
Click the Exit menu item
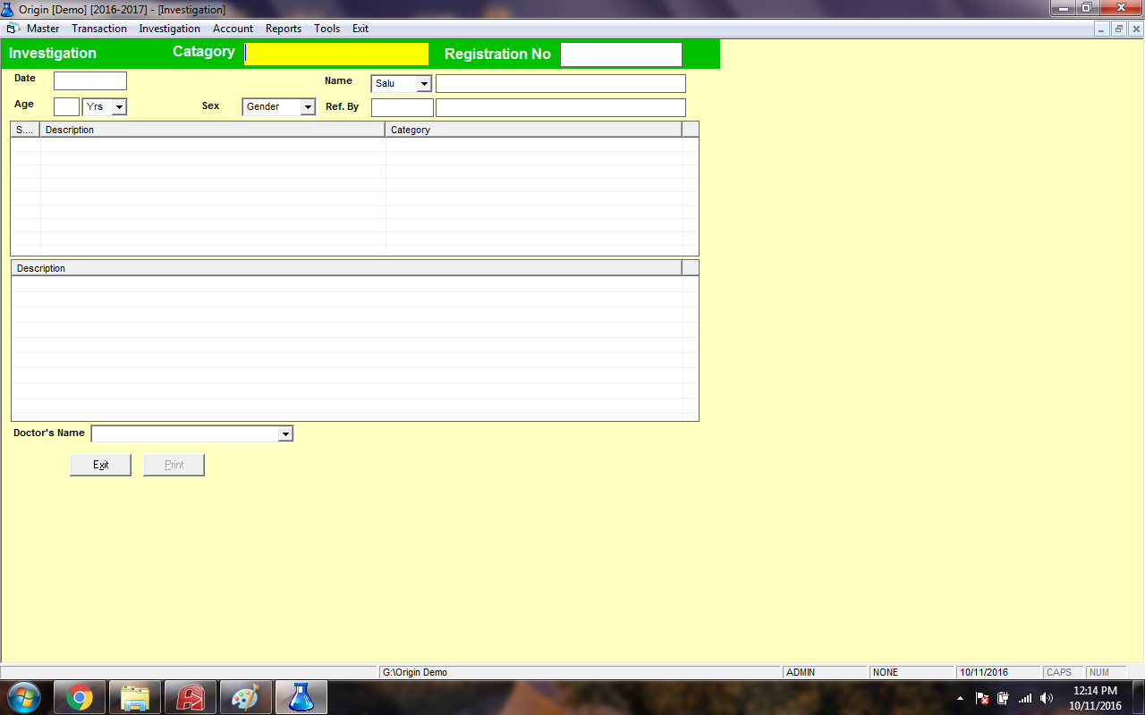coord(360,29)
